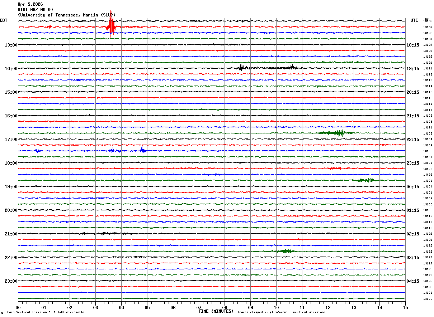Click the "14:00" CDT time label
This screenshot has height=317, width=434.
tap(11, 69)
